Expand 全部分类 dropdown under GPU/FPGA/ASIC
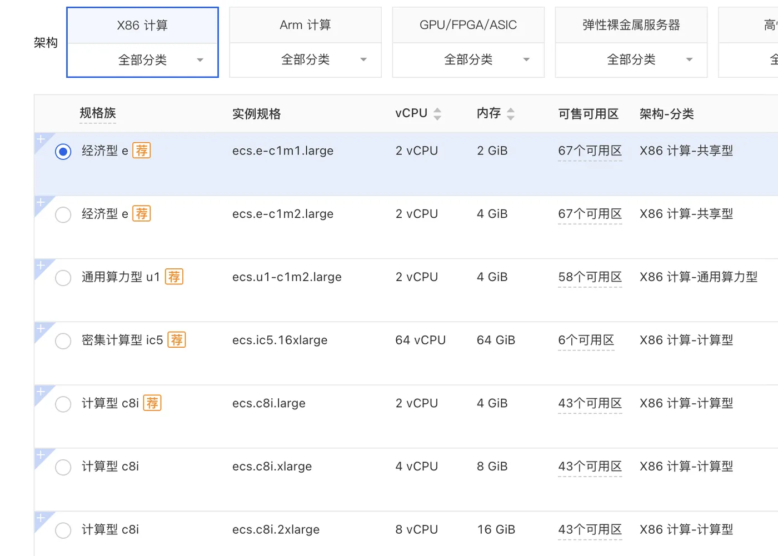 (x=468, y=59)
